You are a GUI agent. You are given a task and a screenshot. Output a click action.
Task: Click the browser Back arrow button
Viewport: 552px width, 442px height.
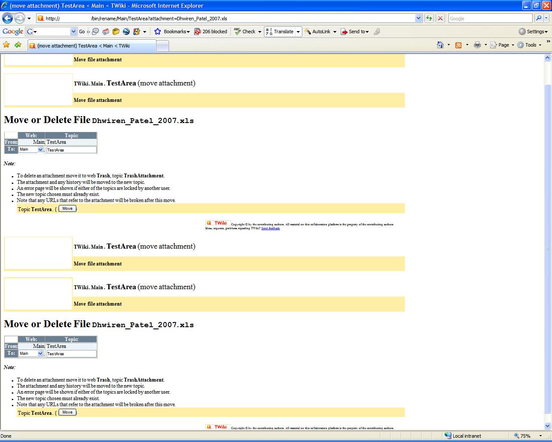click(7, 18)
